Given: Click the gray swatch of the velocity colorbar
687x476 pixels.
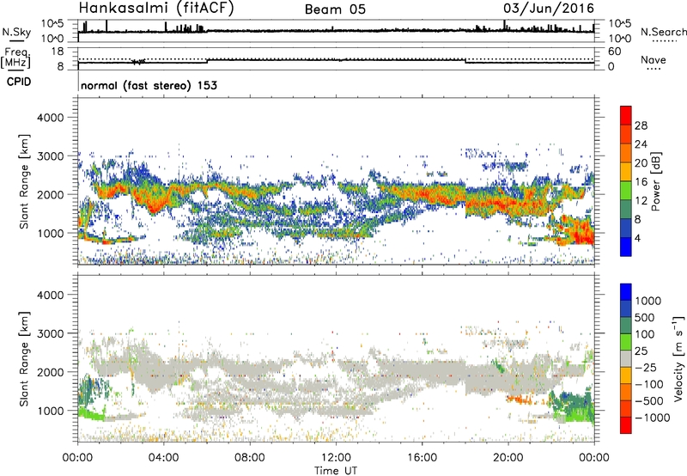Looking at the screenshot, I should point(626,358).
